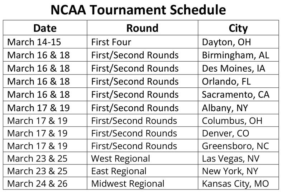The image size is (282, 192).
Task: Select the Des Moines, IA cell
Action: click(238, 68)
